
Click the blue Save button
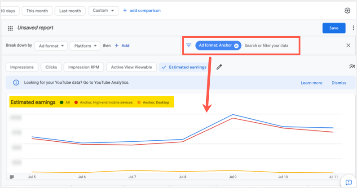pyautogui.click(x=334, y=28)
